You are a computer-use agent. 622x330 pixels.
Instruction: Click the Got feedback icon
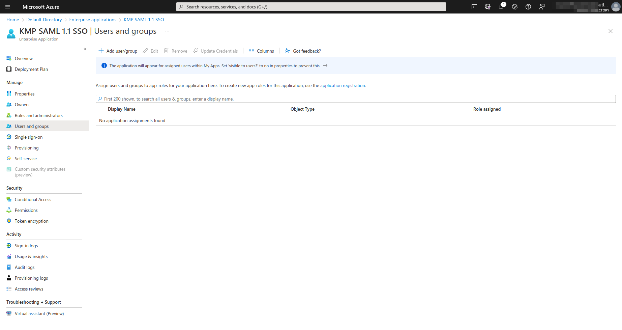pos(288,51)
